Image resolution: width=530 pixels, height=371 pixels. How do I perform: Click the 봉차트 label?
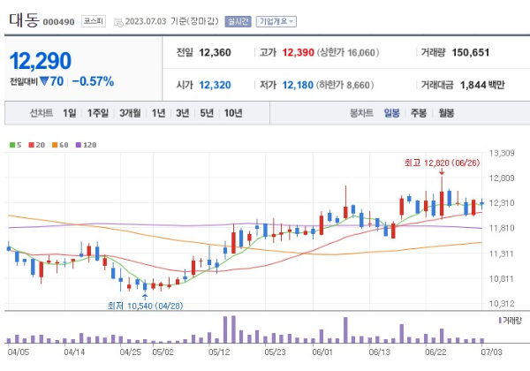(361, 113)
